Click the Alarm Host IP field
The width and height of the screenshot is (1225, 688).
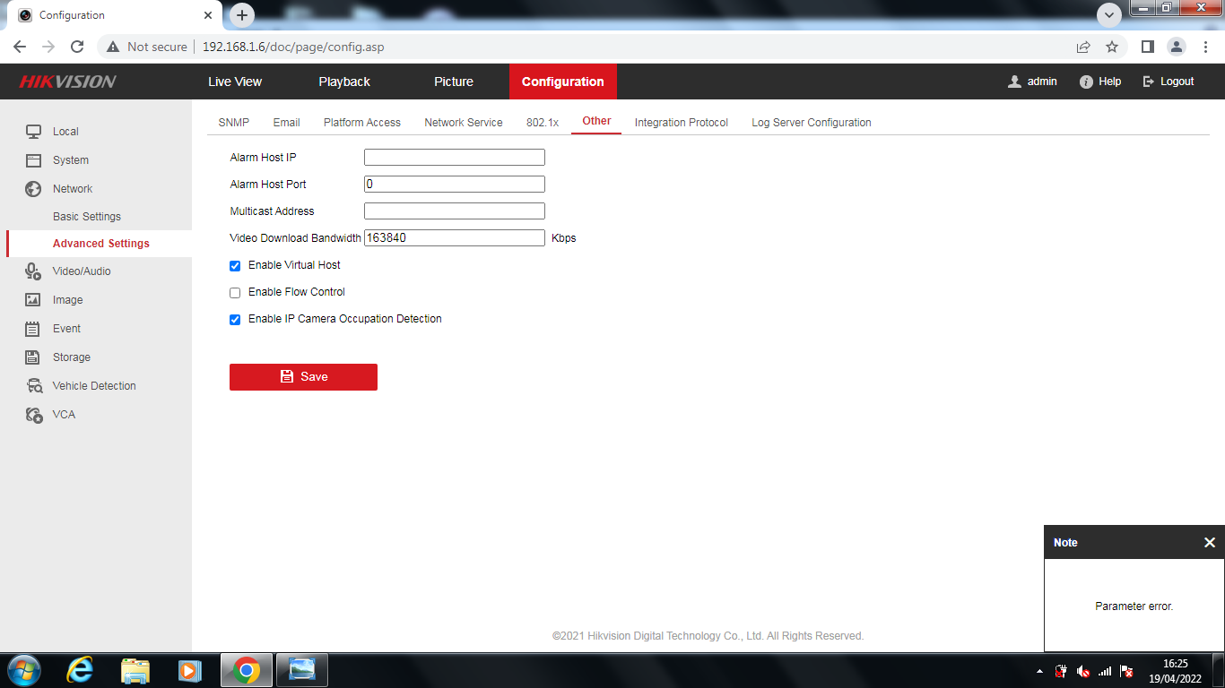(454, 158)
